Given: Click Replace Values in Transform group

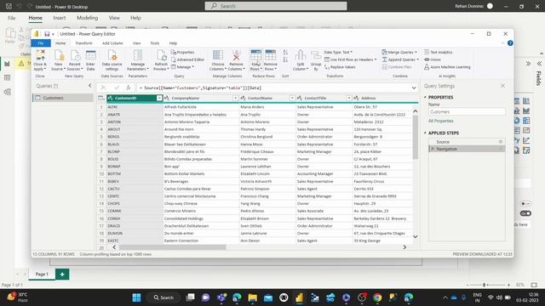Looking at the screenshot, I should 340,67.
